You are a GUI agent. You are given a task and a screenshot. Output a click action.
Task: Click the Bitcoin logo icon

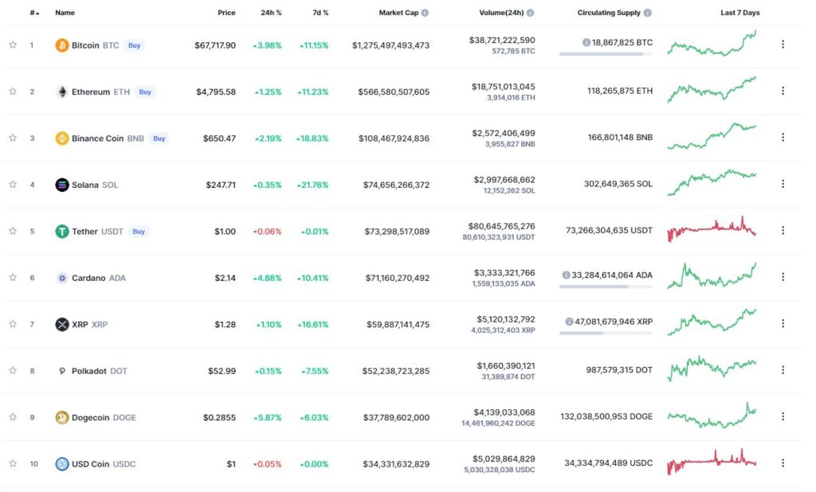62,45
